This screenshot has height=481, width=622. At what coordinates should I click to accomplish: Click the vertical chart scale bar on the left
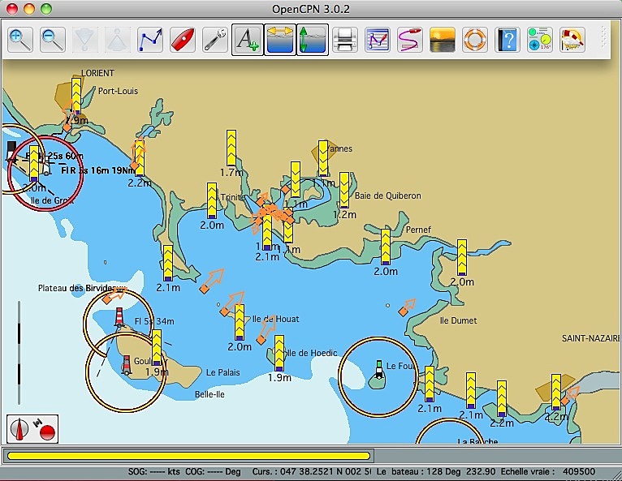[19, 352]
